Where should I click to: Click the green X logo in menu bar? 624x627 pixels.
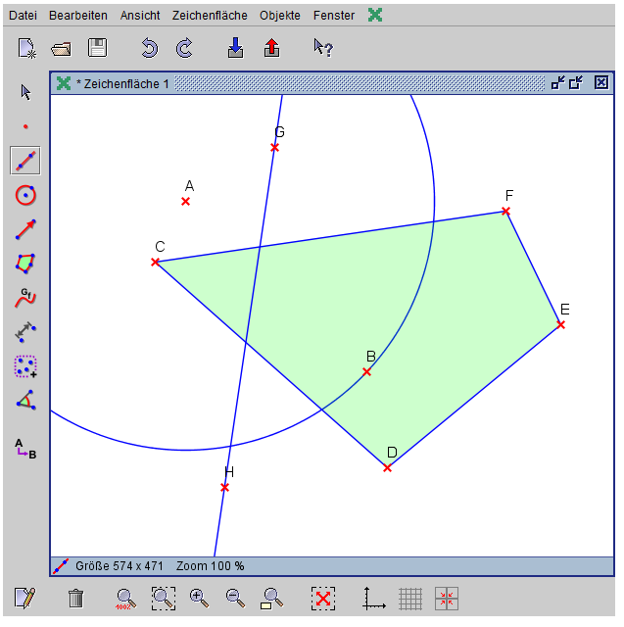(x=375, y=16)
